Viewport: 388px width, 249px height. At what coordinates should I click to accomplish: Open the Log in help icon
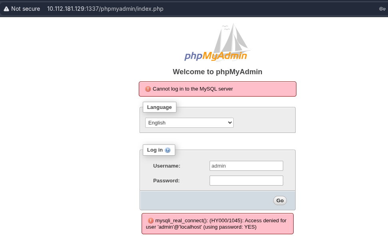[168, 150]
